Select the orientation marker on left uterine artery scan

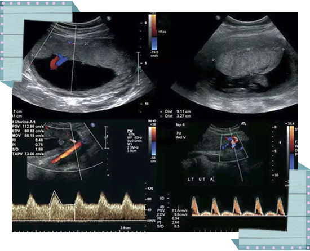93,125
